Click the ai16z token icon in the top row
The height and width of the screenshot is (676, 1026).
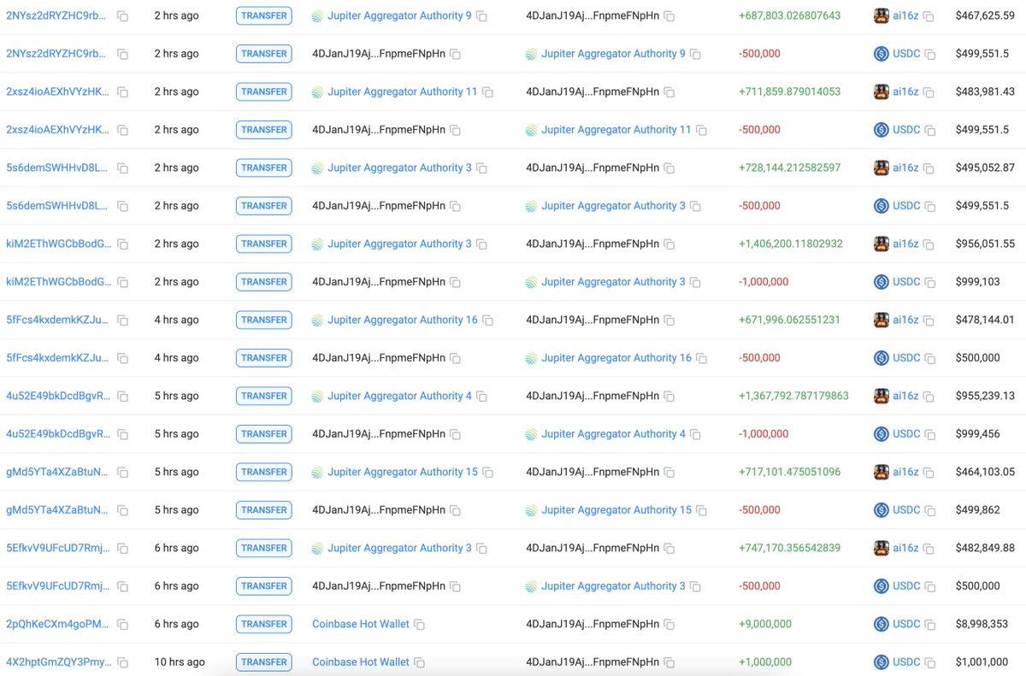(882, 15)
